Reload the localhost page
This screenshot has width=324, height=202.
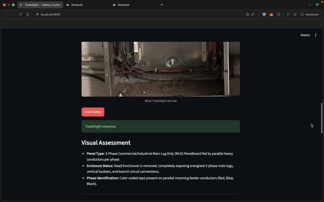pyautogui.click(x=21, y=14)
